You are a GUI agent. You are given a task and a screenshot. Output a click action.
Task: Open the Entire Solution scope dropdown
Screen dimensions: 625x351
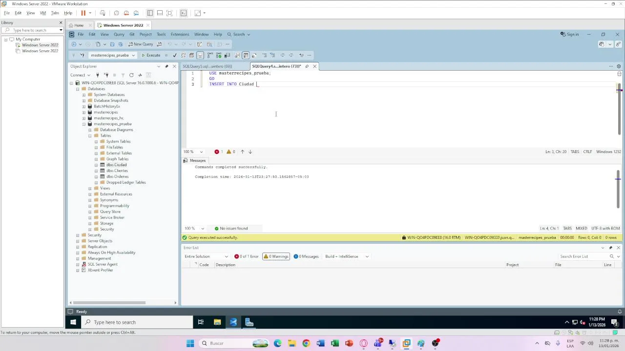pos(206,256)
